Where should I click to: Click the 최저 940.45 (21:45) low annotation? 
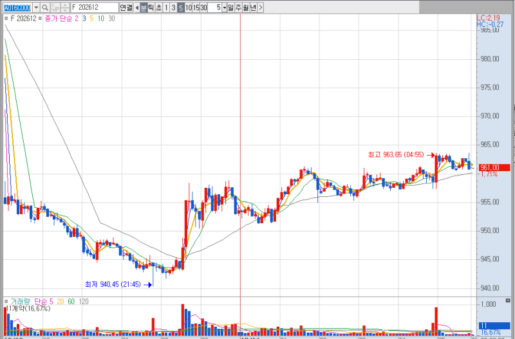[113, 284]
